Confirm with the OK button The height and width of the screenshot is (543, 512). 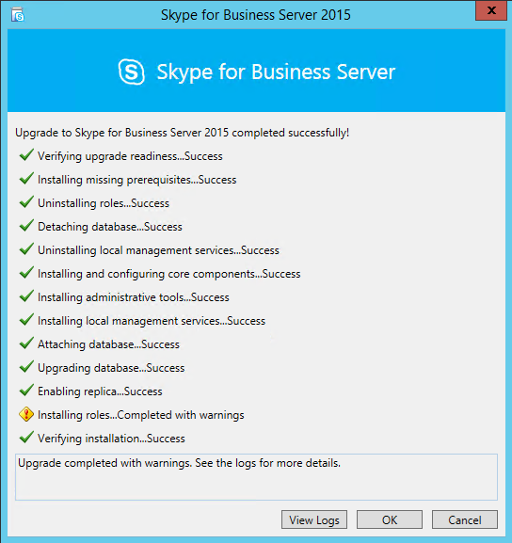[x=390, y=519]
